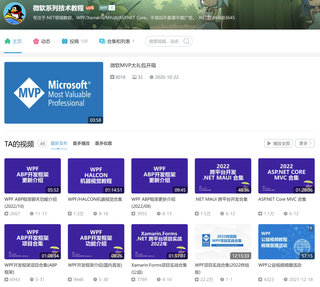320x287 pixels.
Task: Open the WPF ABP开发框架项目合集 thumbnail
Action: pyautogui.click(x=33, y=242)
